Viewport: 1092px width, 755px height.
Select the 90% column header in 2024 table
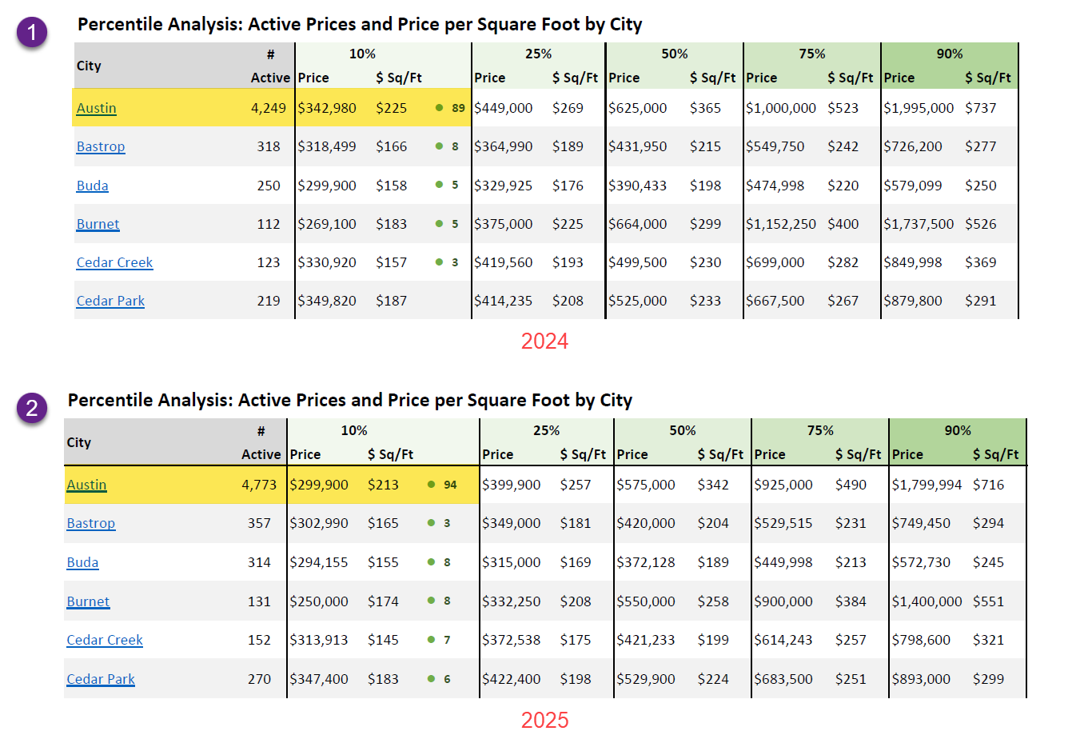tap(949, 54)
